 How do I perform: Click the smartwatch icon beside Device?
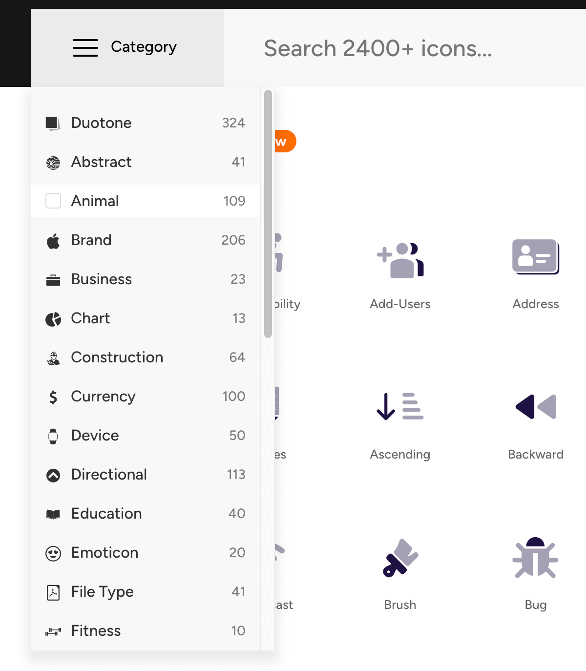coord(53,436)
